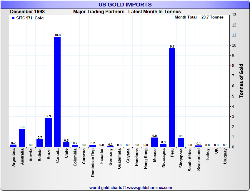The height and width of the screenshot is (191, 250).
Task: Click the Mexico bar in the chart
Action: coord(154,142)
